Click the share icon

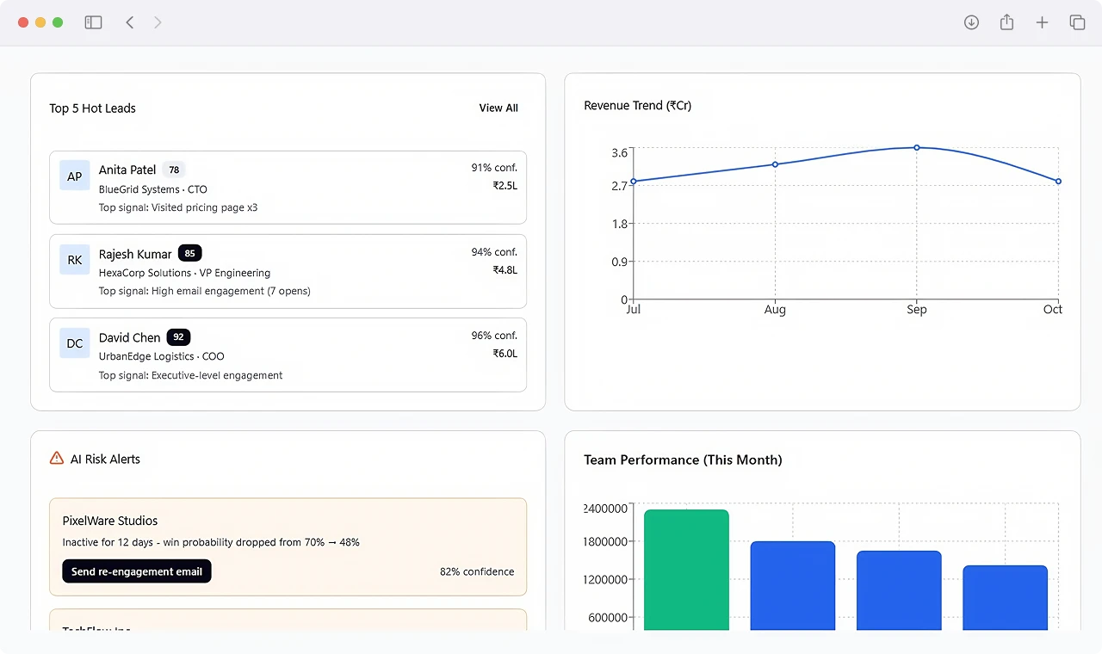(1006, 22)
